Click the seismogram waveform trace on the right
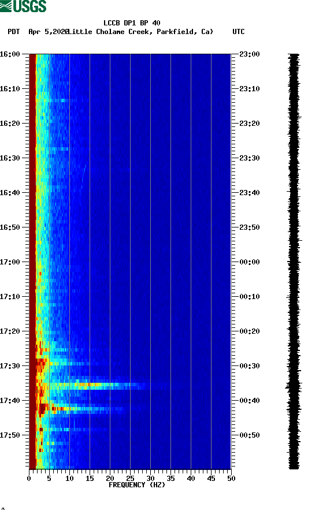The height and width of the screenshot is (515, 319). (294, 262)
